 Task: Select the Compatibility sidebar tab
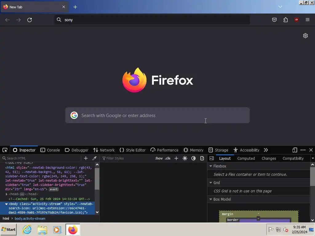coord(293,159)
